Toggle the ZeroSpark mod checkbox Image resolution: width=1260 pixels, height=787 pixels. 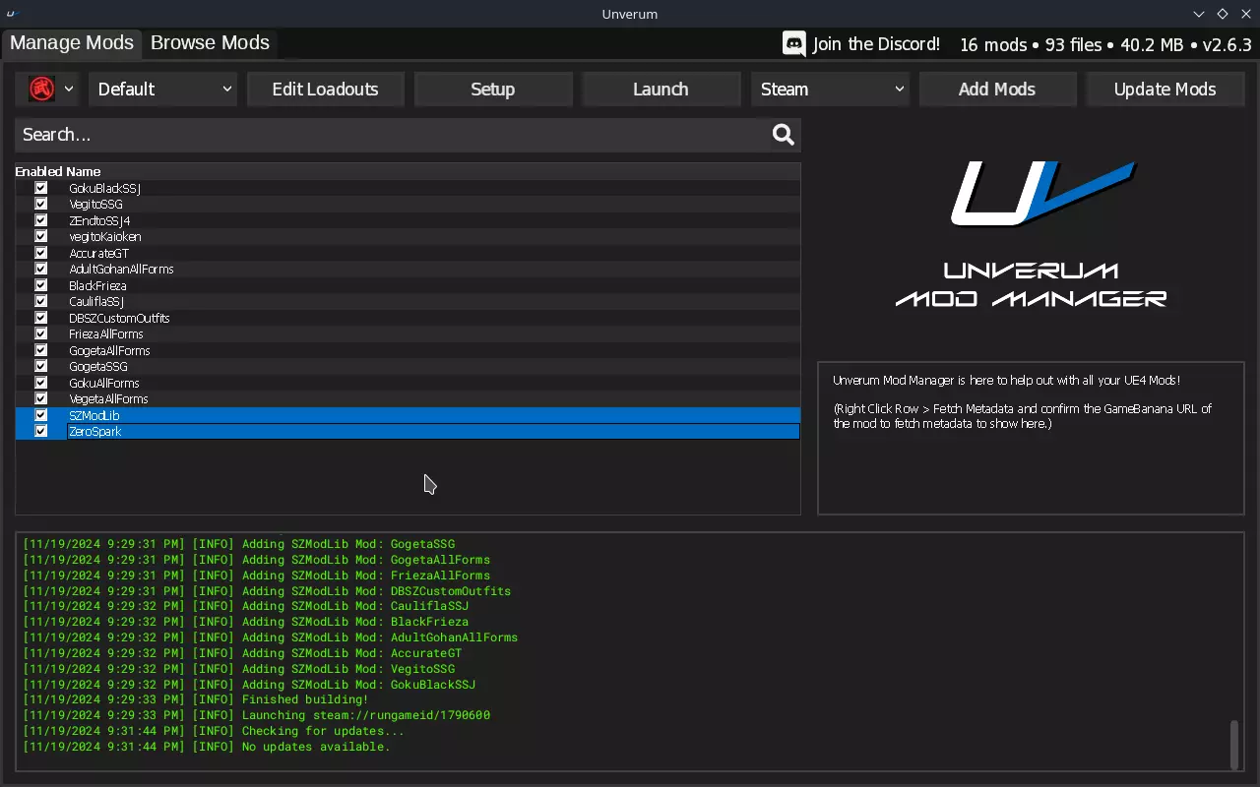41,431
